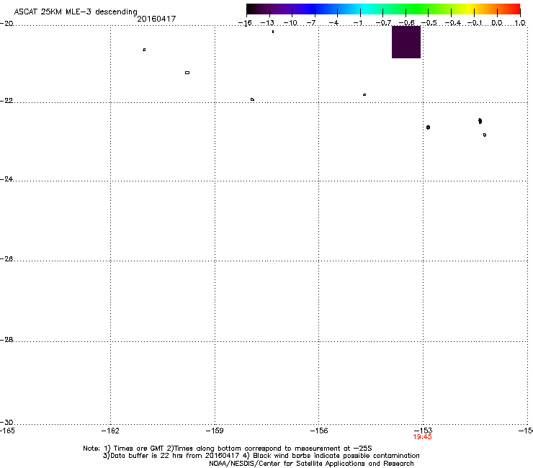Click the 'NOAA/NESDIS/Center for Satellite Applications' credit
Viewport: 533px width, 468px height.
pyautogui.click(x=288, y=464)
